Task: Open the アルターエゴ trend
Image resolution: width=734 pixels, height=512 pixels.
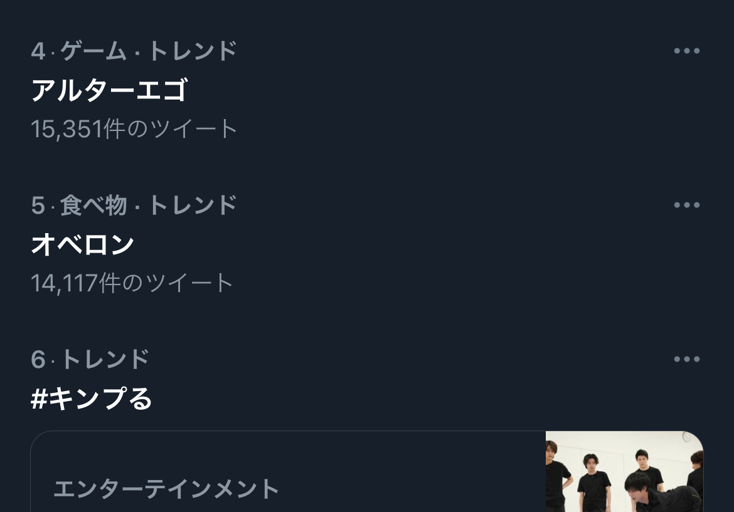Action: [110, 90]
